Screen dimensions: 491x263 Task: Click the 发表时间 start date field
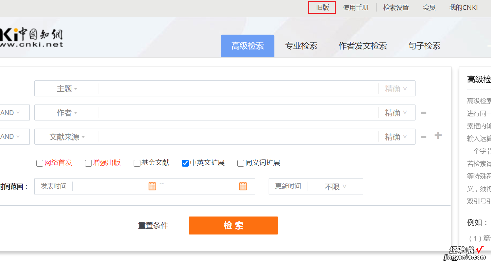[111, 186]
